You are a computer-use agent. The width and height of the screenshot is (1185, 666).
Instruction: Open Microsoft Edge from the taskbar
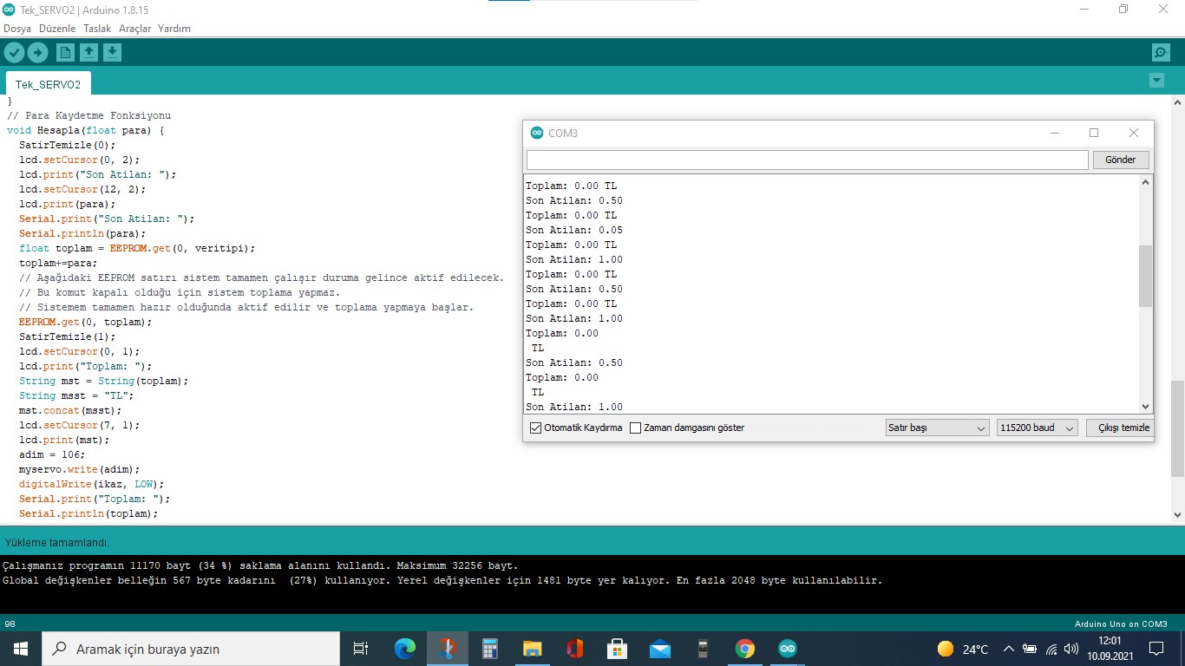click(x=405, y=649)
